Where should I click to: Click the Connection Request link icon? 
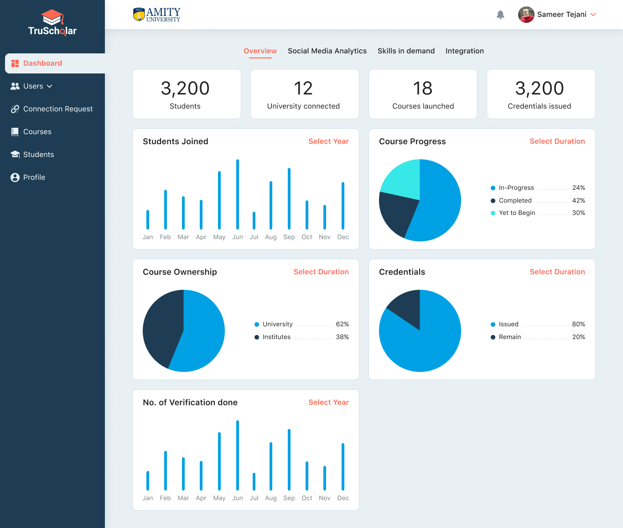15,109
